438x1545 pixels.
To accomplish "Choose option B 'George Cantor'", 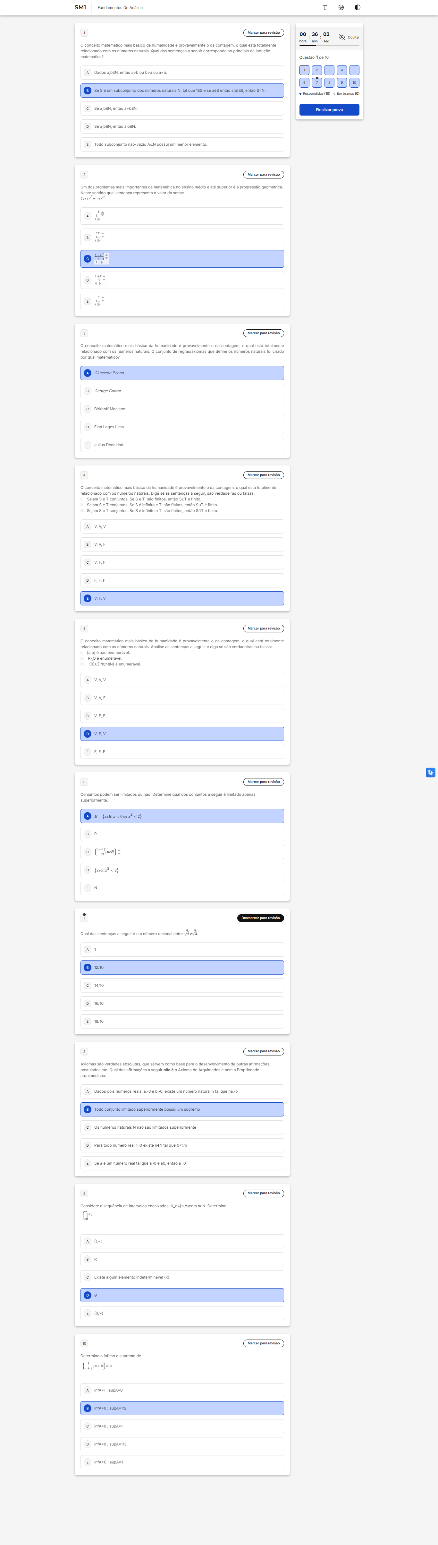I will [x=182, y=391].
